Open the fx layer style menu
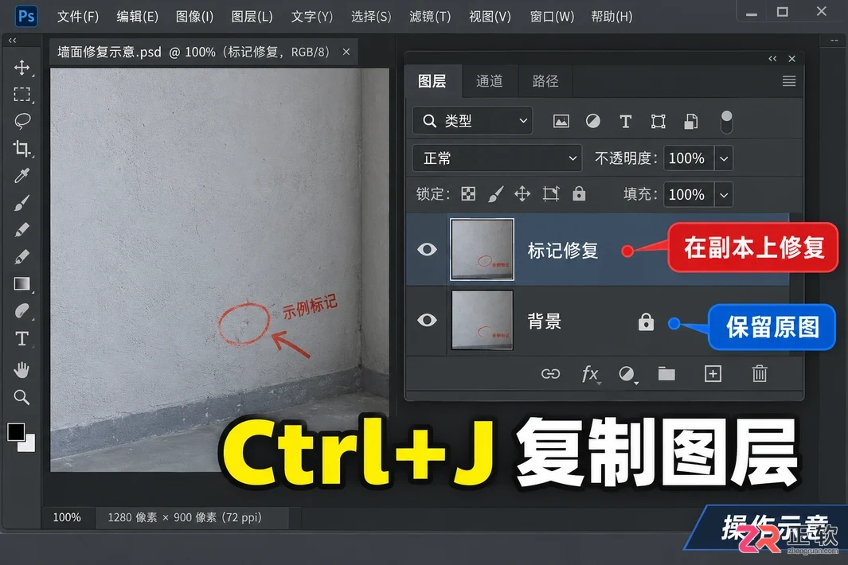The height and width of the screenshot is (565, 848). pyautogui.click(x=590, y=373)
